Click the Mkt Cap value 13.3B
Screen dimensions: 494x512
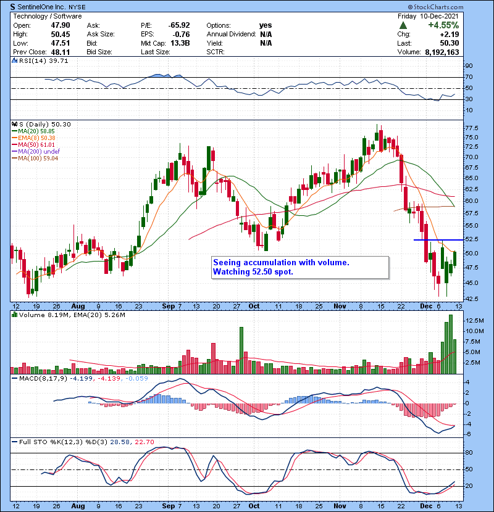[x=180, y=43]
